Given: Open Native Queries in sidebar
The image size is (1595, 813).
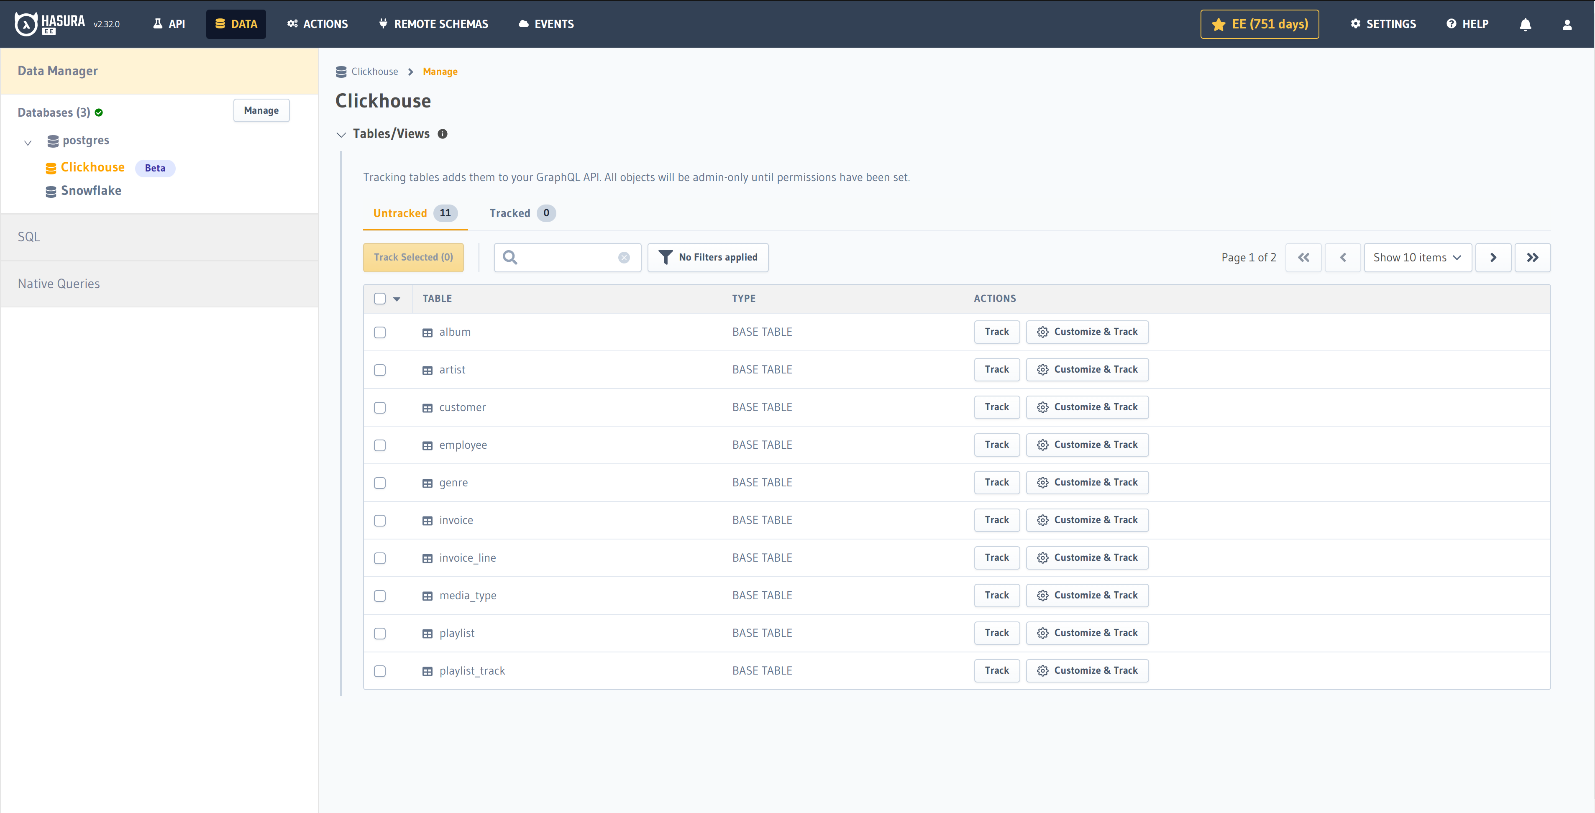Looking at the screenshot, I should tap(159, 284).
